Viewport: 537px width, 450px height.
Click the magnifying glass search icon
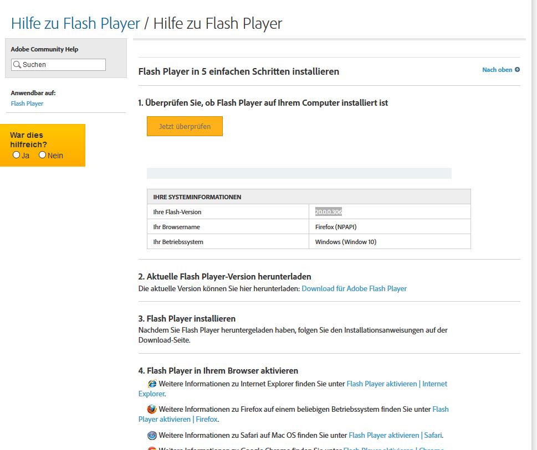click(x=17, y=65)
